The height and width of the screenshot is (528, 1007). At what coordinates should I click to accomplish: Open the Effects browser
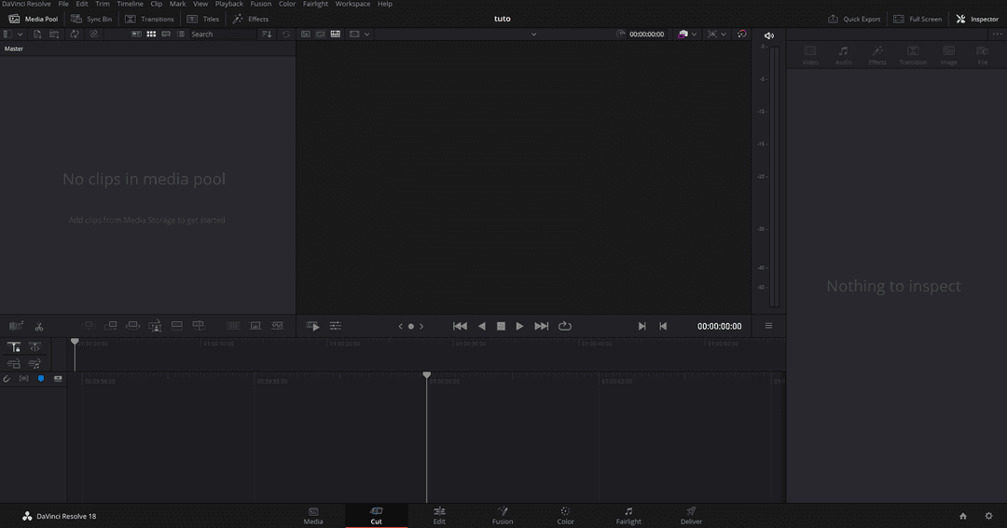tap(251, 19)
